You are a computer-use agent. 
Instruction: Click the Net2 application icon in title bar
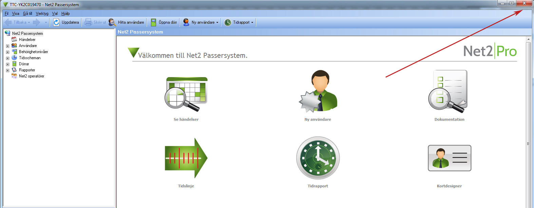tap(5, 4)
